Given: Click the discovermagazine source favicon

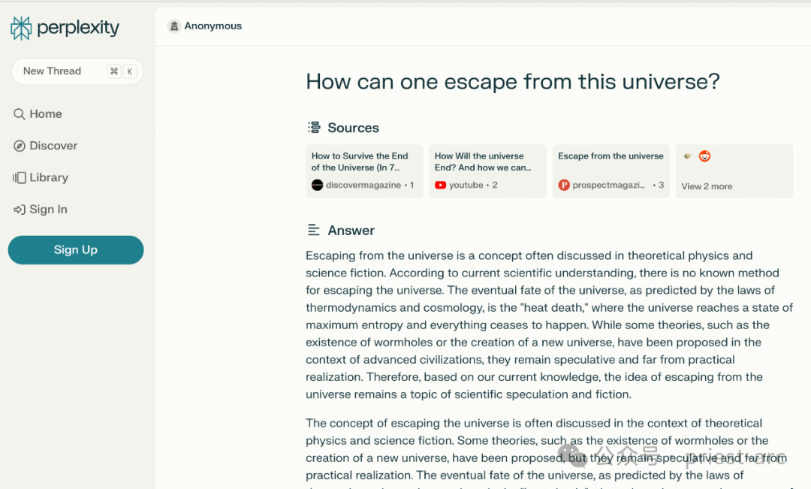Looking at the screenshot, I should click(x=317, y=185).
